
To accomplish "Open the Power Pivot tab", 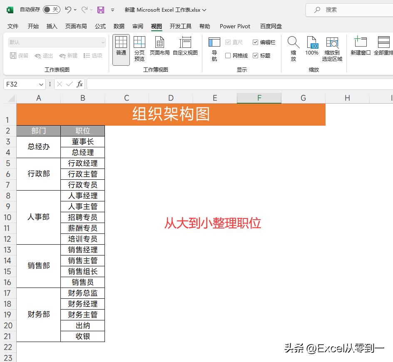I will click(234, 26).
